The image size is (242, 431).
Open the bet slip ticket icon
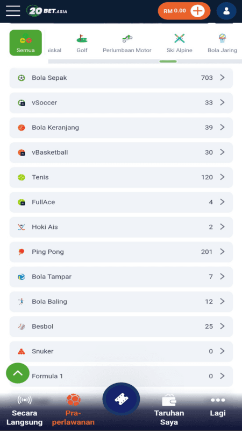click(121, 399)
